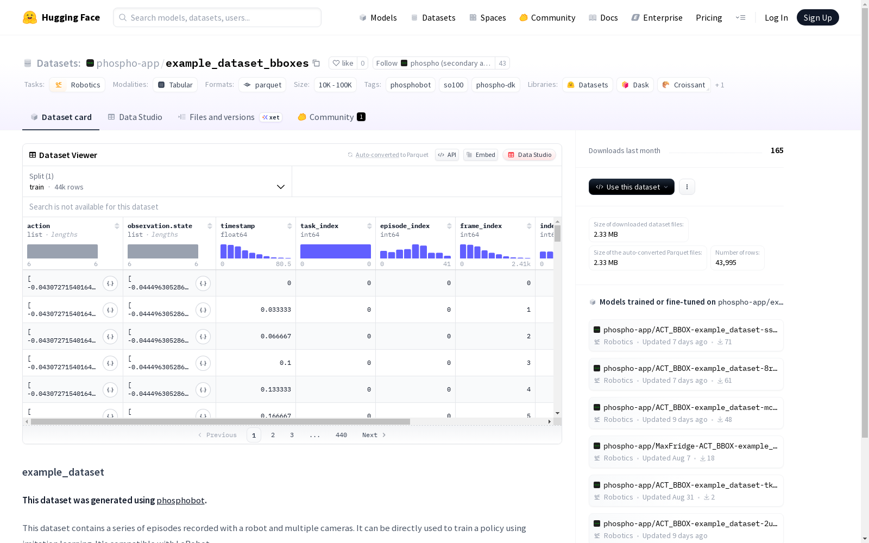869x543 pixels.
Task: Click the vertical scrollbar of the dataset table
Action: tap(557, 233)
